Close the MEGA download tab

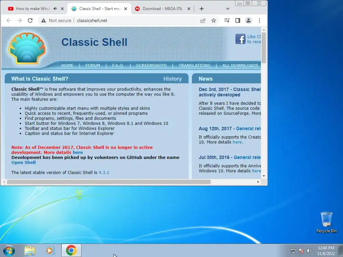click(189, 9)
